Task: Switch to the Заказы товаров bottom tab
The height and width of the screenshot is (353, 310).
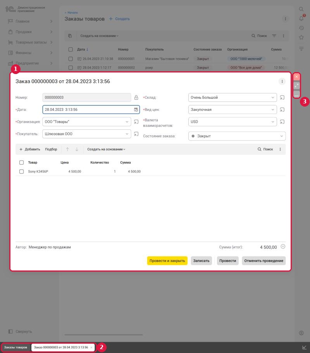Action: 15,347
